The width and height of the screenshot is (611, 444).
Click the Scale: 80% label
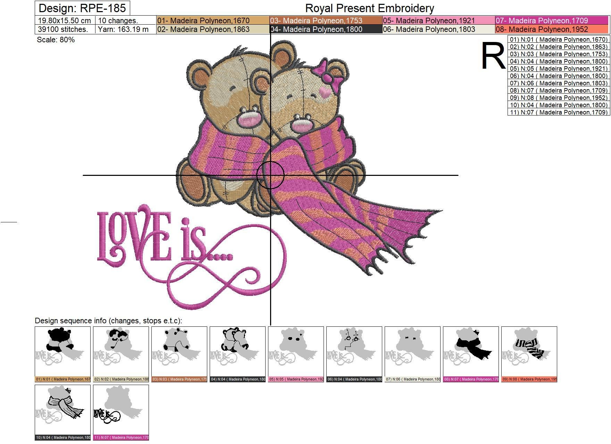(x=56, y=40)
